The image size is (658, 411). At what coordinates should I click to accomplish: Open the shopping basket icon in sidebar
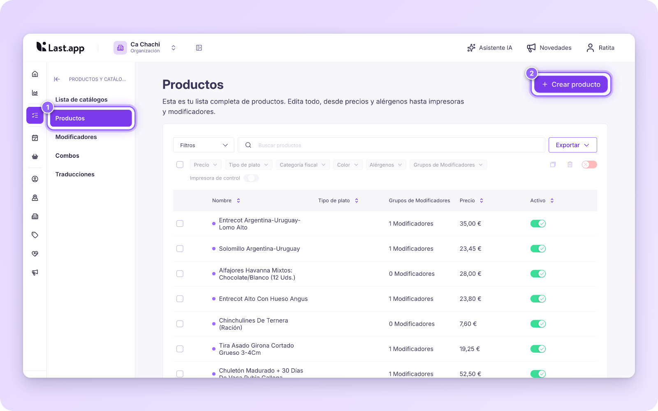pyautogui.click(x=35, y=157)
